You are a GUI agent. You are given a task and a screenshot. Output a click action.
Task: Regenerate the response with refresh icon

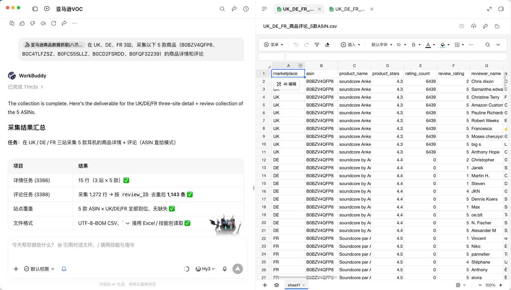coord(54,23)
